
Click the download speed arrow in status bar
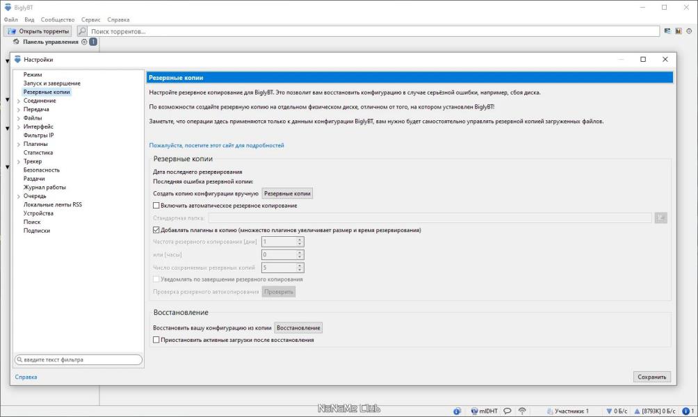point(609,411)
